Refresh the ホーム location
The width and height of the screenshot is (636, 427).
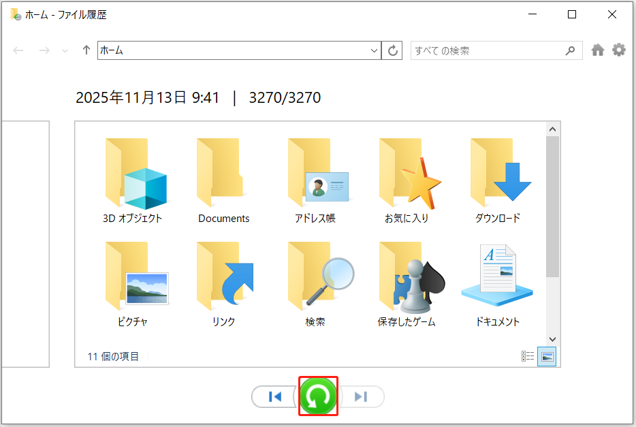(x=392, y=50)
